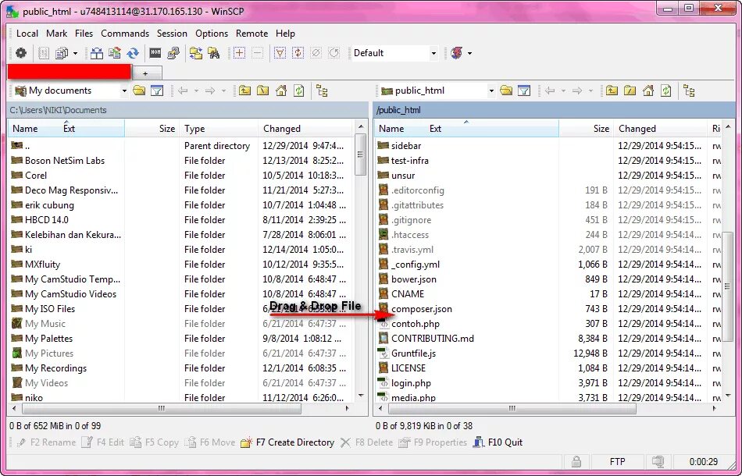This screenshot has width=742, height=476.
Task: Click the Select Files plus icon
Action: point(240,53)
